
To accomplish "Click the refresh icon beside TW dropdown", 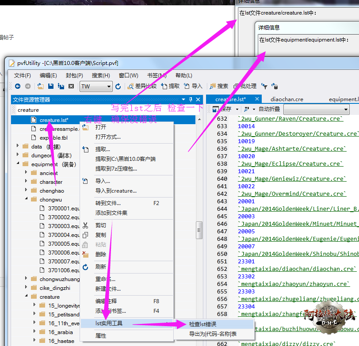I will (118, 86).
